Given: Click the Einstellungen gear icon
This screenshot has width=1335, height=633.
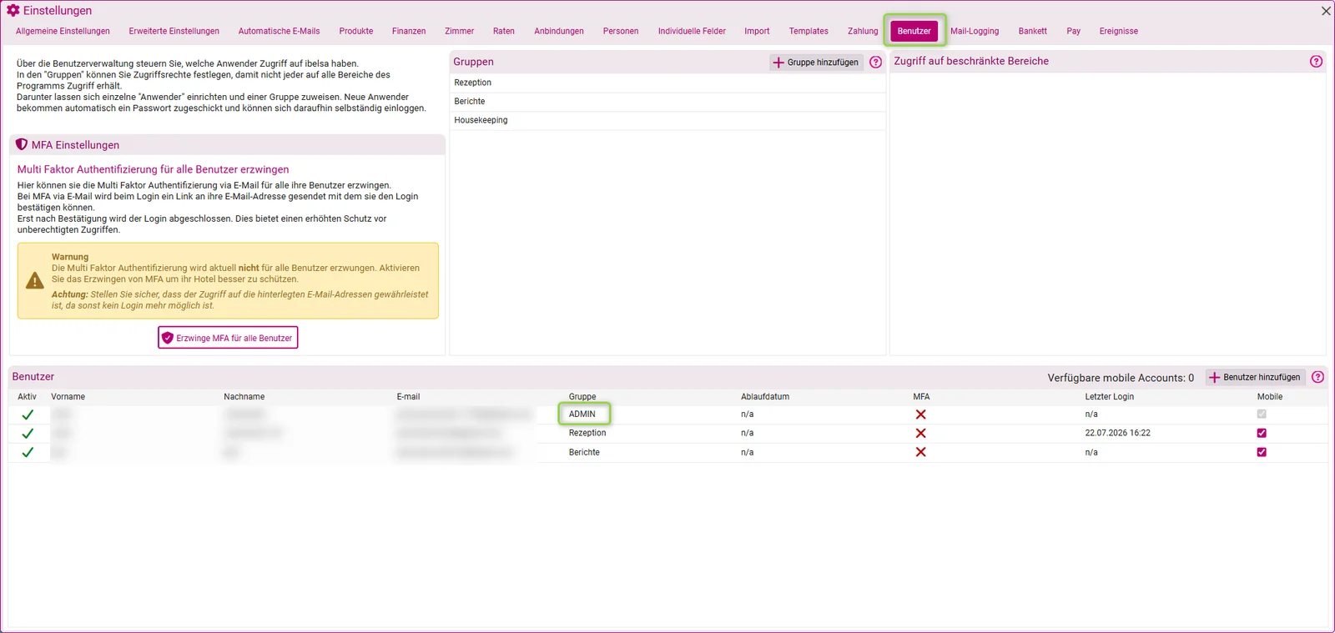Looking at the screenshot, I should tap(13, 11).
